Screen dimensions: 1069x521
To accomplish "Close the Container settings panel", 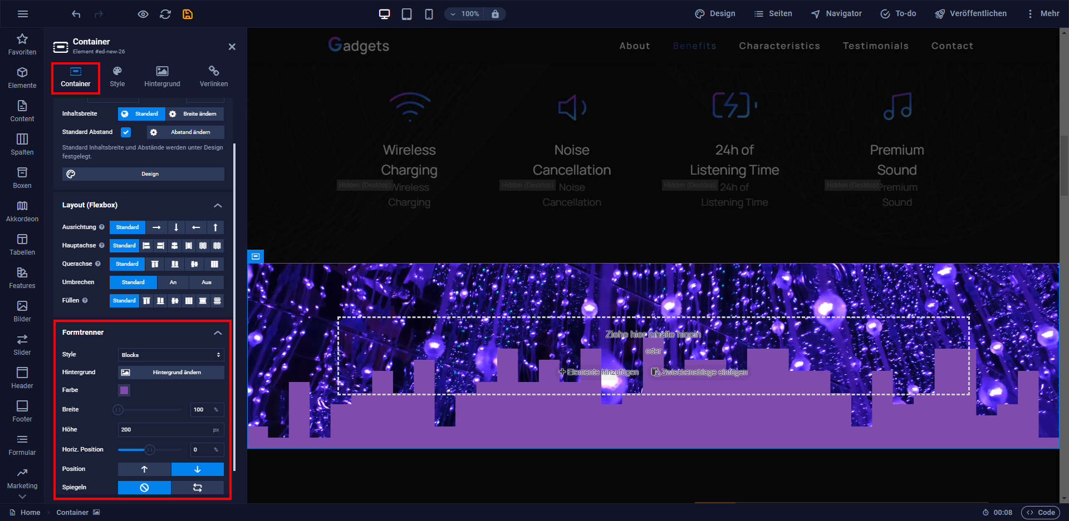I will (x=232, y=47).
